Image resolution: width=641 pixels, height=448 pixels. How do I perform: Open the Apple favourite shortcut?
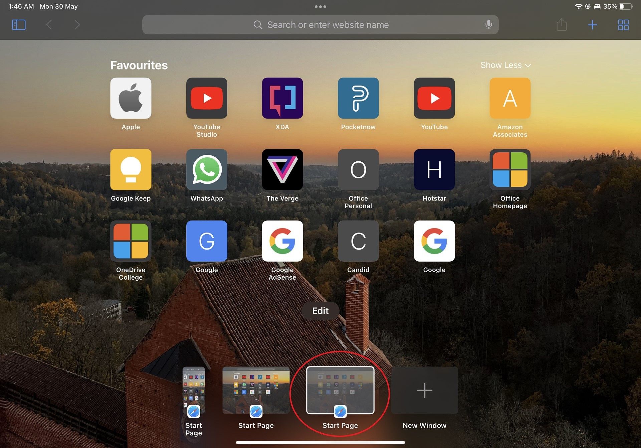coord(131,98)
